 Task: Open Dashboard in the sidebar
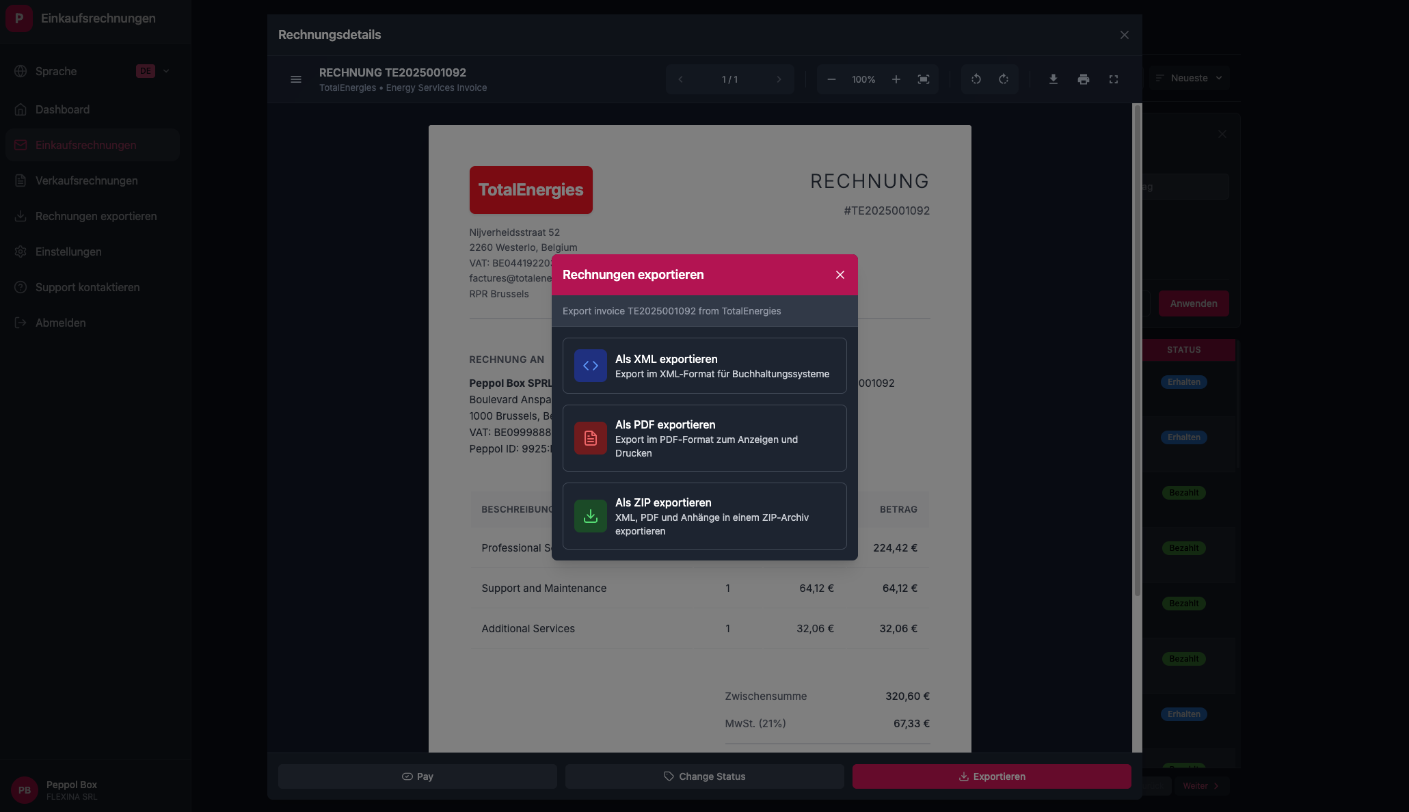pyautogui.click(x=92, y=109)
